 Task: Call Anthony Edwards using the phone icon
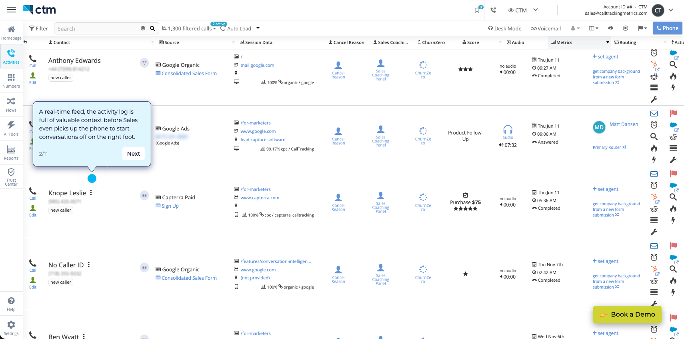[x=33, y=61]
